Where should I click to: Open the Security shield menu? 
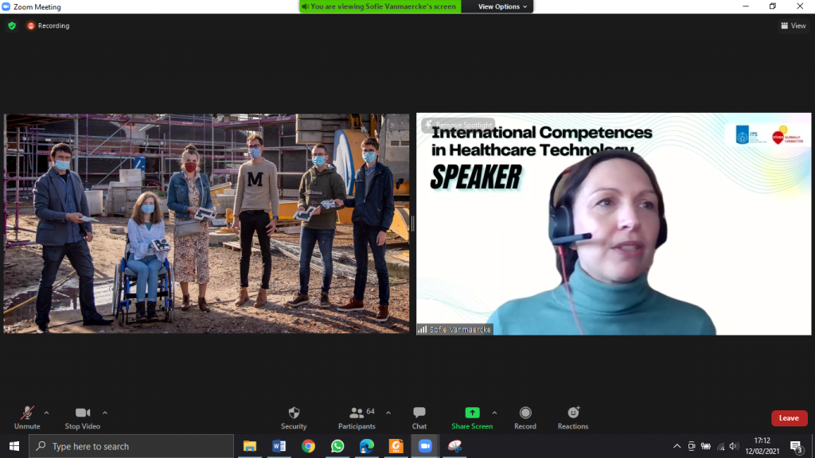[294, 413]
